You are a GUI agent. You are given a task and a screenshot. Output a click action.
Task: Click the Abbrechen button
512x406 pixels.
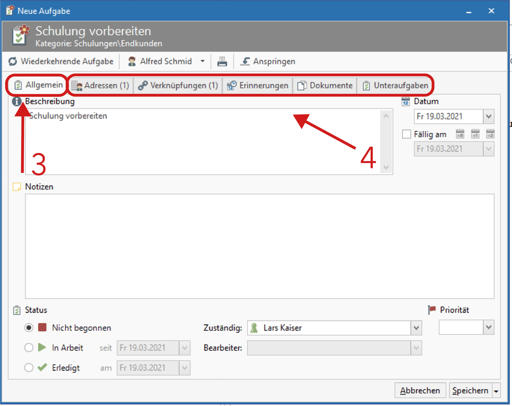(420, 391)
